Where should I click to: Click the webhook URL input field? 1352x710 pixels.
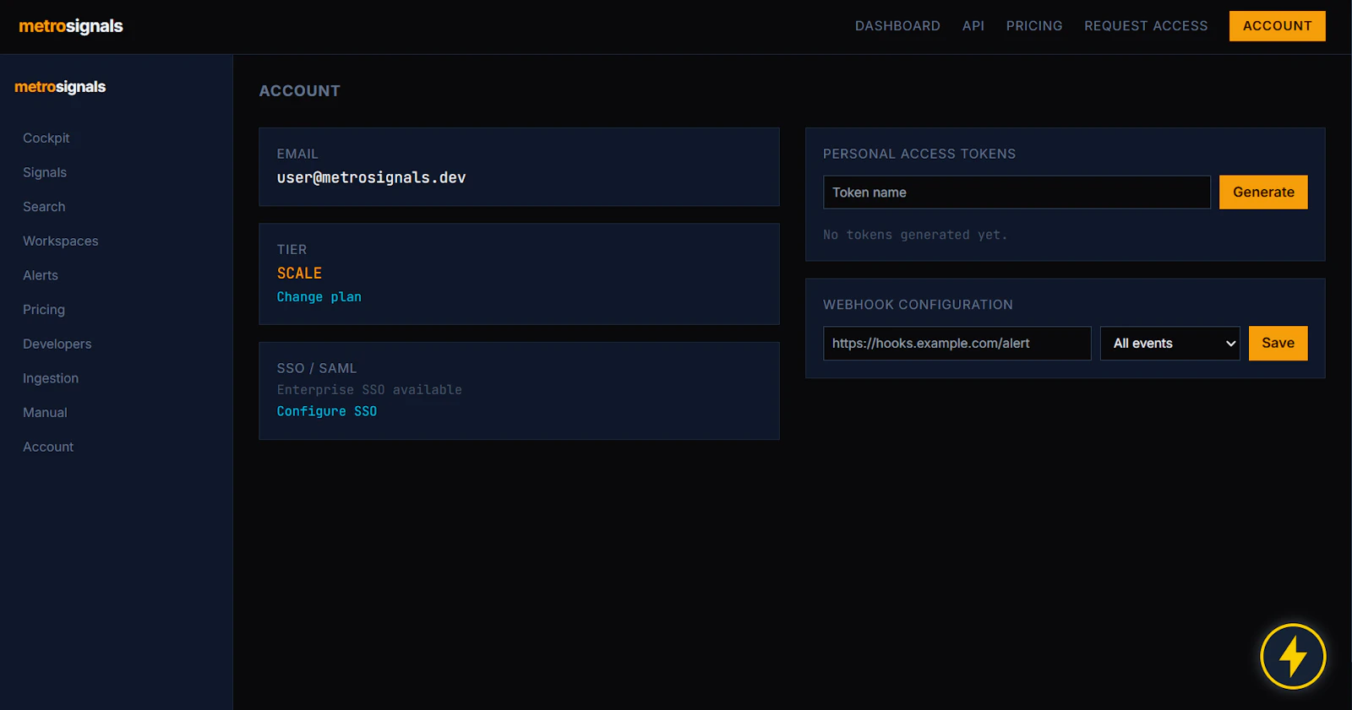[957, 344]
